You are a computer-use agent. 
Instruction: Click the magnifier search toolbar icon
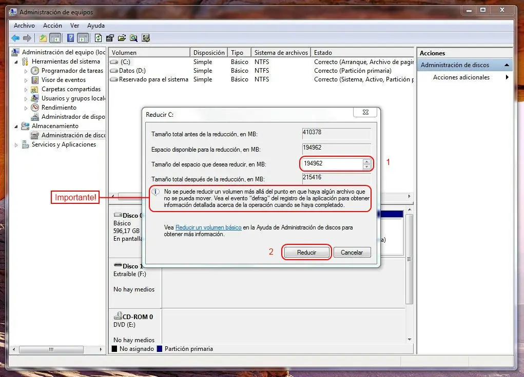(x=133, y=38)
